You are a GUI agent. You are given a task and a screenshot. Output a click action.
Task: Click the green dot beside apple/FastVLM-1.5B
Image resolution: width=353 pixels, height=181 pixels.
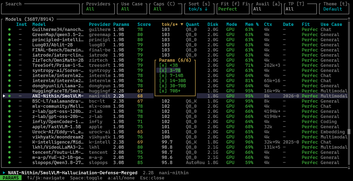coord(9,127)
